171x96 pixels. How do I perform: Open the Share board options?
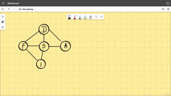(x=163, y=9)
